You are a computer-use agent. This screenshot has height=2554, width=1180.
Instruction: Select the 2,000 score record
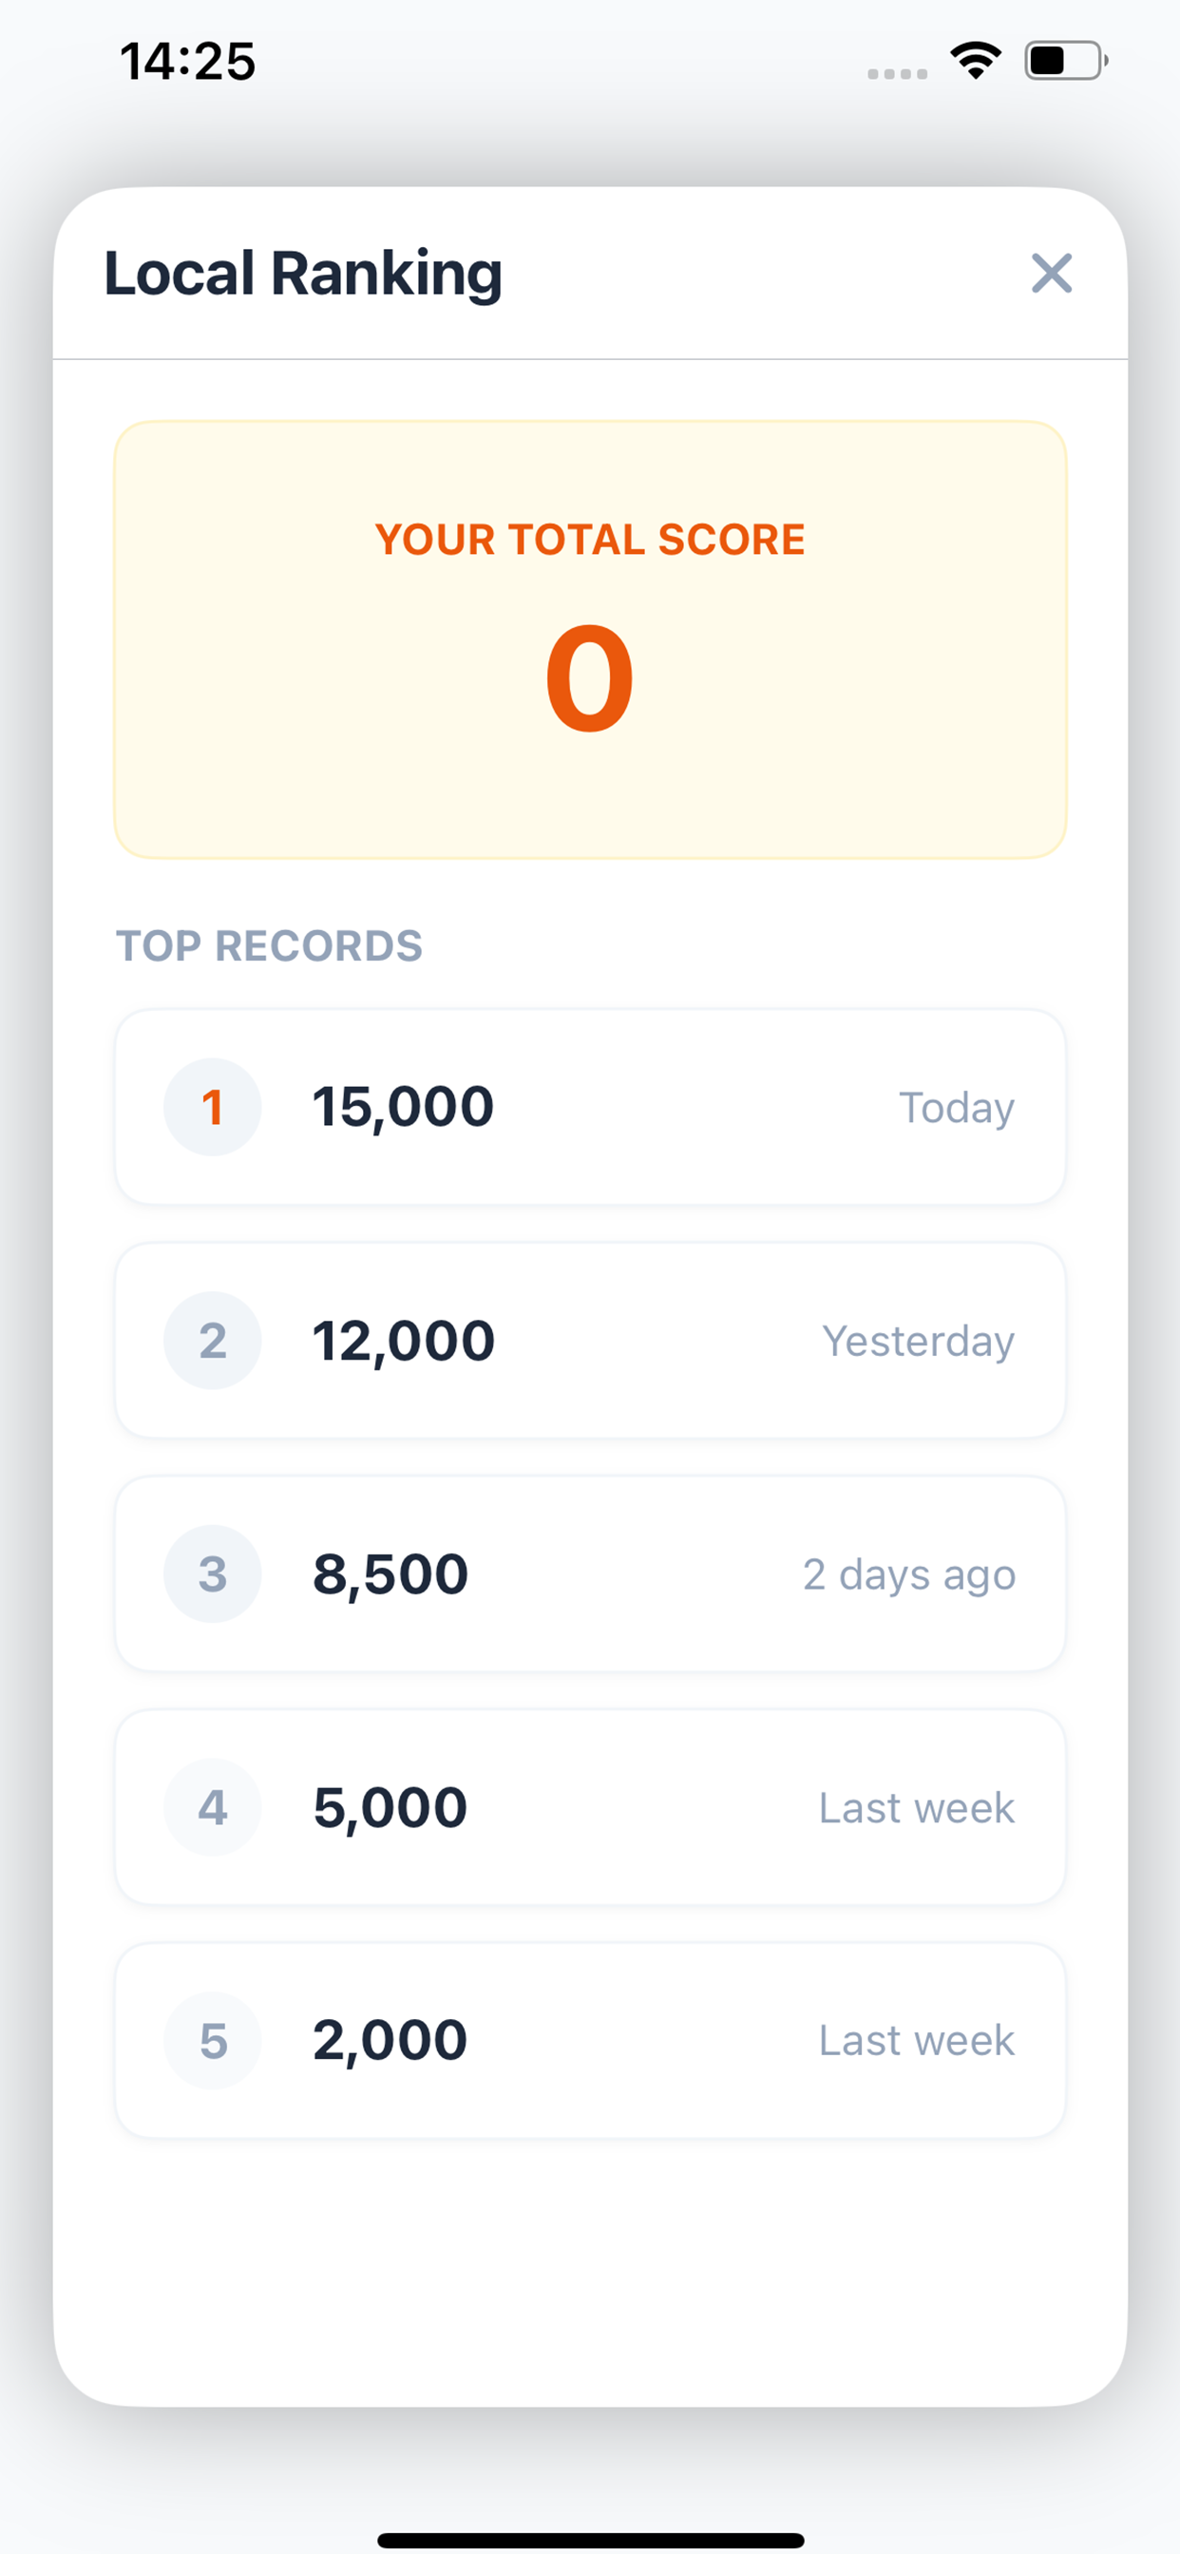pos(590,2040)
